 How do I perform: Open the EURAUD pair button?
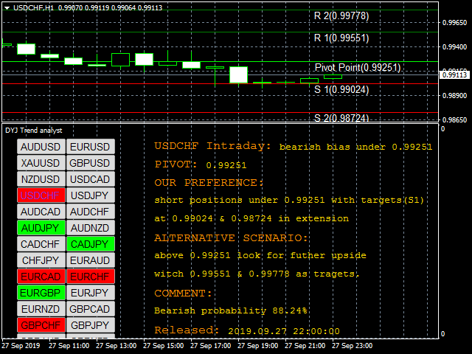(x=91, y=260)
